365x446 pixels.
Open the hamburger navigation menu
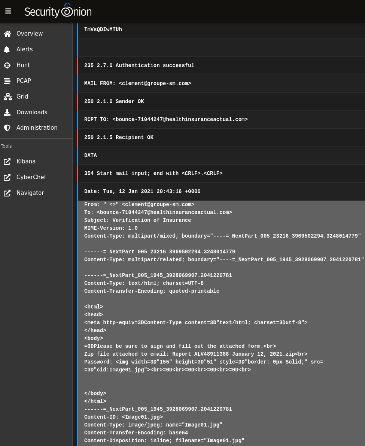8,11
